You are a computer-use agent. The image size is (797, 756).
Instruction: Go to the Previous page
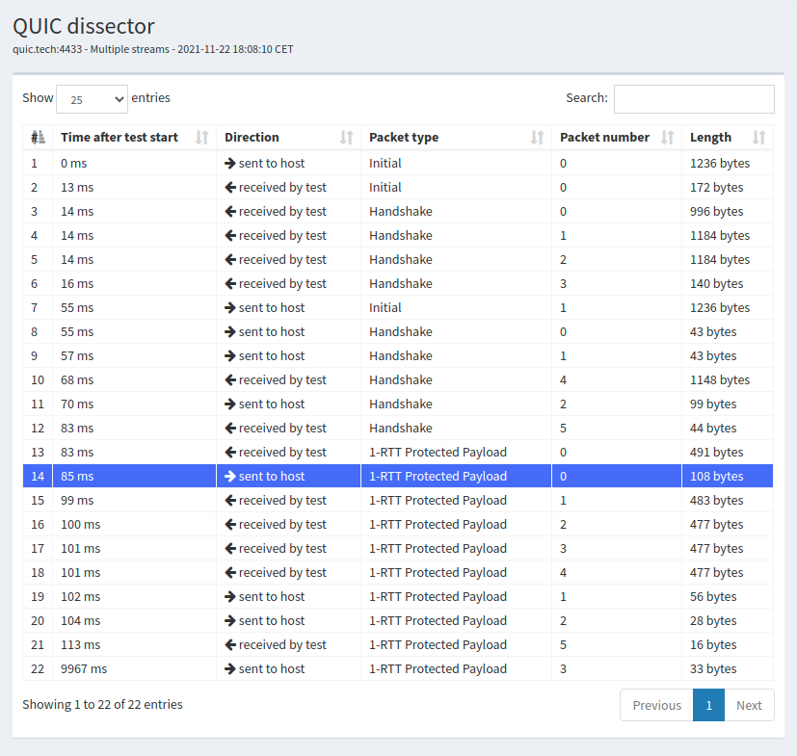656,705
